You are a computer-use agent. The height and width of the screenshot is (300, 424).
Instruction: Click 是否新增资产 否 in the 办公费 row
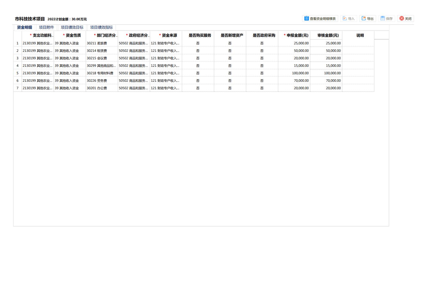(x=230, y=88)
